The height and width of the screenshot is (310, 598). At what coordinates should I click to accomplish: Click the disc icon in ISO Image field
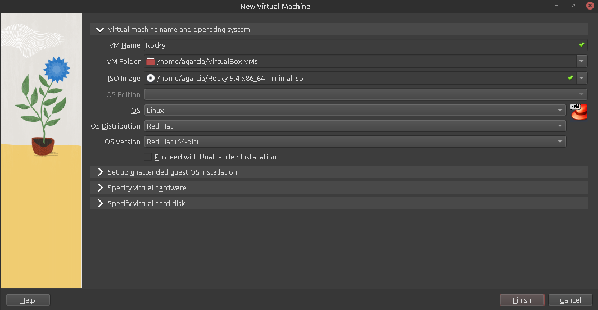pyautogui.click(x=150, y=78)
